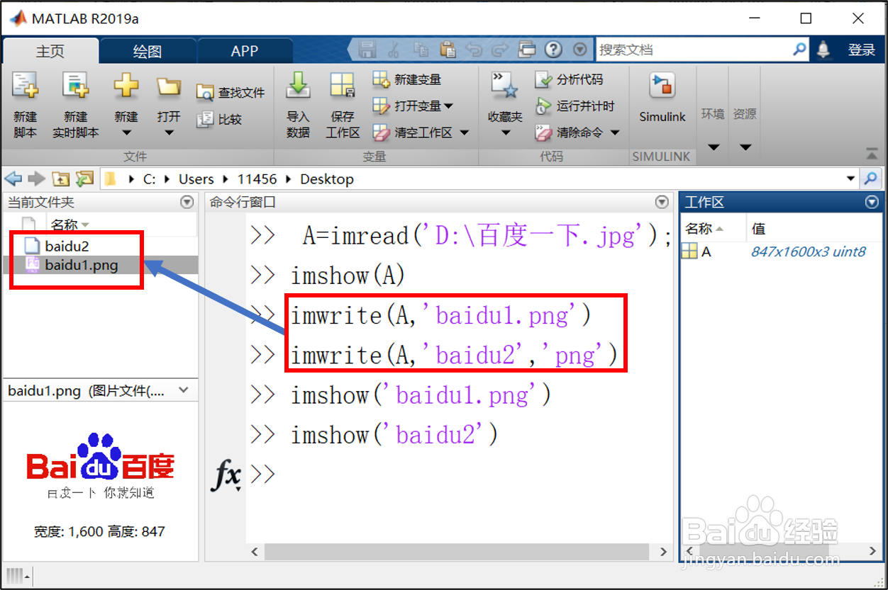Click the 11456 folder in the path
Screen dimensions: 888x590
click(257, 179)
